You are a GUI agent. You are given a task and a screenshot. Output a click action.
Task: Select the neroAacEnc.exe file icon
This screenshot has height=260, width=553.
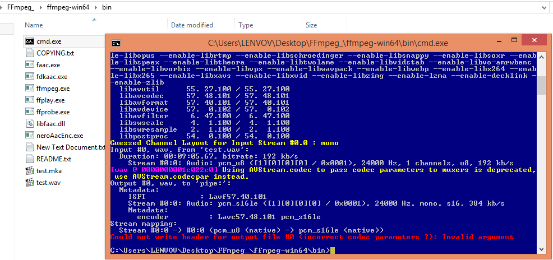point(30,135)
